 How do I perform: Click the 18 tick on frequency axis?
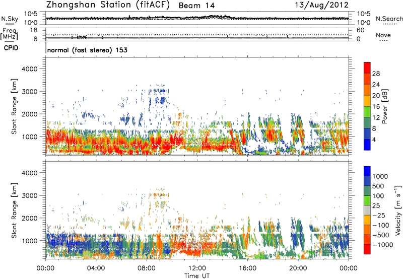34,30
